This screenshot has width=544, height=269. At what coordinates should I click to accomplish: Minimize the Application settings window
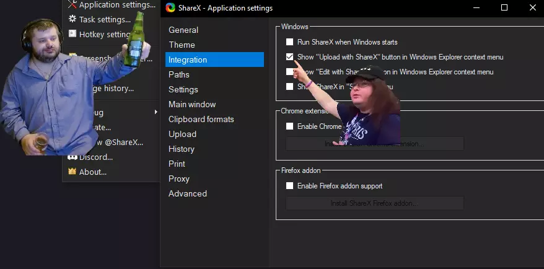(476, 7)
